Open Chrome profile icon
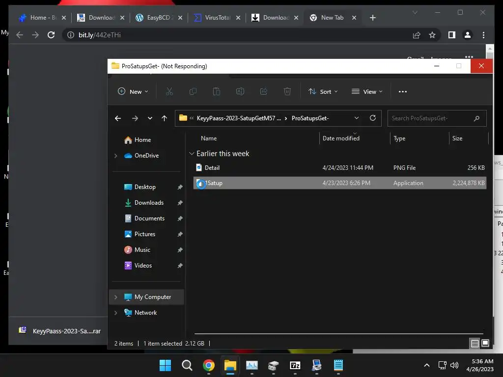Image resolution: width=503 pixels, height=377 pixels. [468, 35]
